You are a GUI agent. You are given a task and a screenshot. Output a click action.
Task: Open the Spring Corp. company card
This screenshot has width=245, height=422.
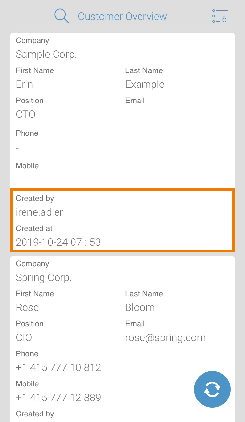click(44, 277)
